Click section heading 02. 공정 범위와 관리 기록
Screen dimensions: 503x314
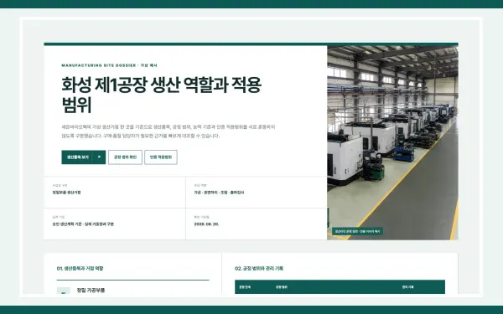pyautogui.click(x=259, y=269)
